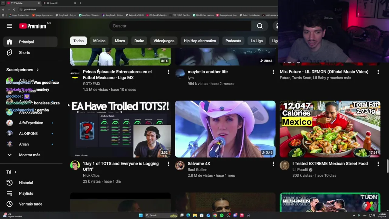Screen dimensions: 389x219
Task: Play 12,047 Calories Mexico thumbnail
Action: 330,129
